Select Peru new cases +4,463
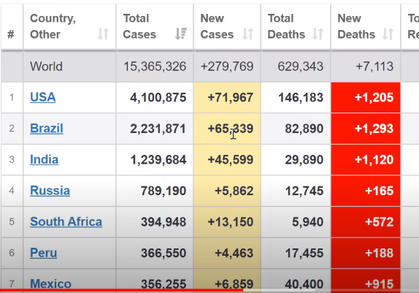This screenshot has height=293, width=419. pyautogui.click(x=234, y=253)
